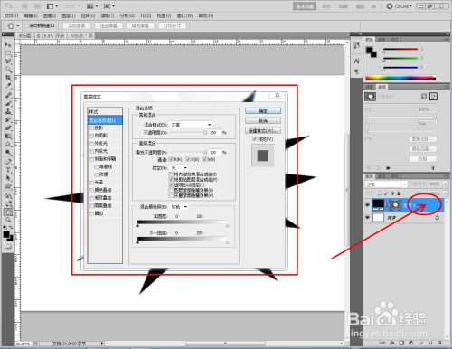Confirm dialog with OK (确定) button
Image resolution: width=452 pixels, height=349 pixels.
[x=263, y=111]
